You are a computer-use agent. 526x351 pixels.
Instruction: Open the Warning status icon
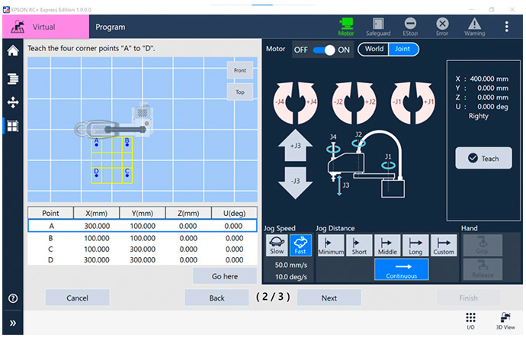click(x=473, y=27)
